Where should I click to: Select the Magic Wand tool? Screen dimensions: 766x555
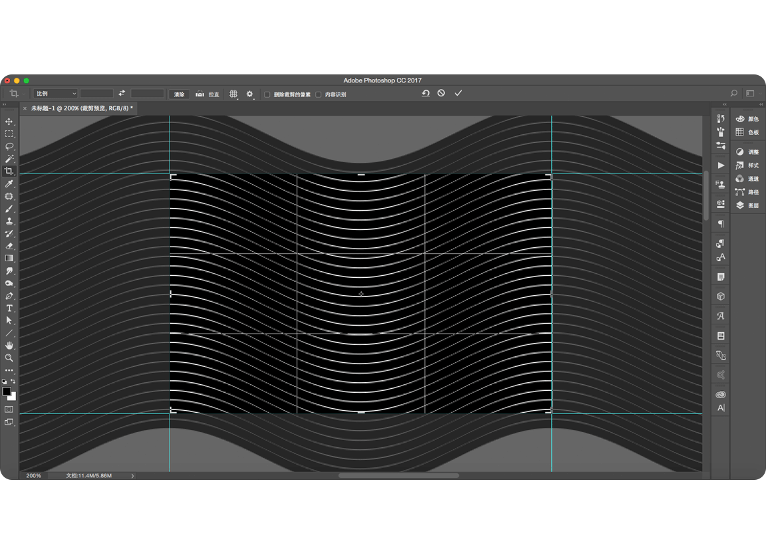click(9, 159)
